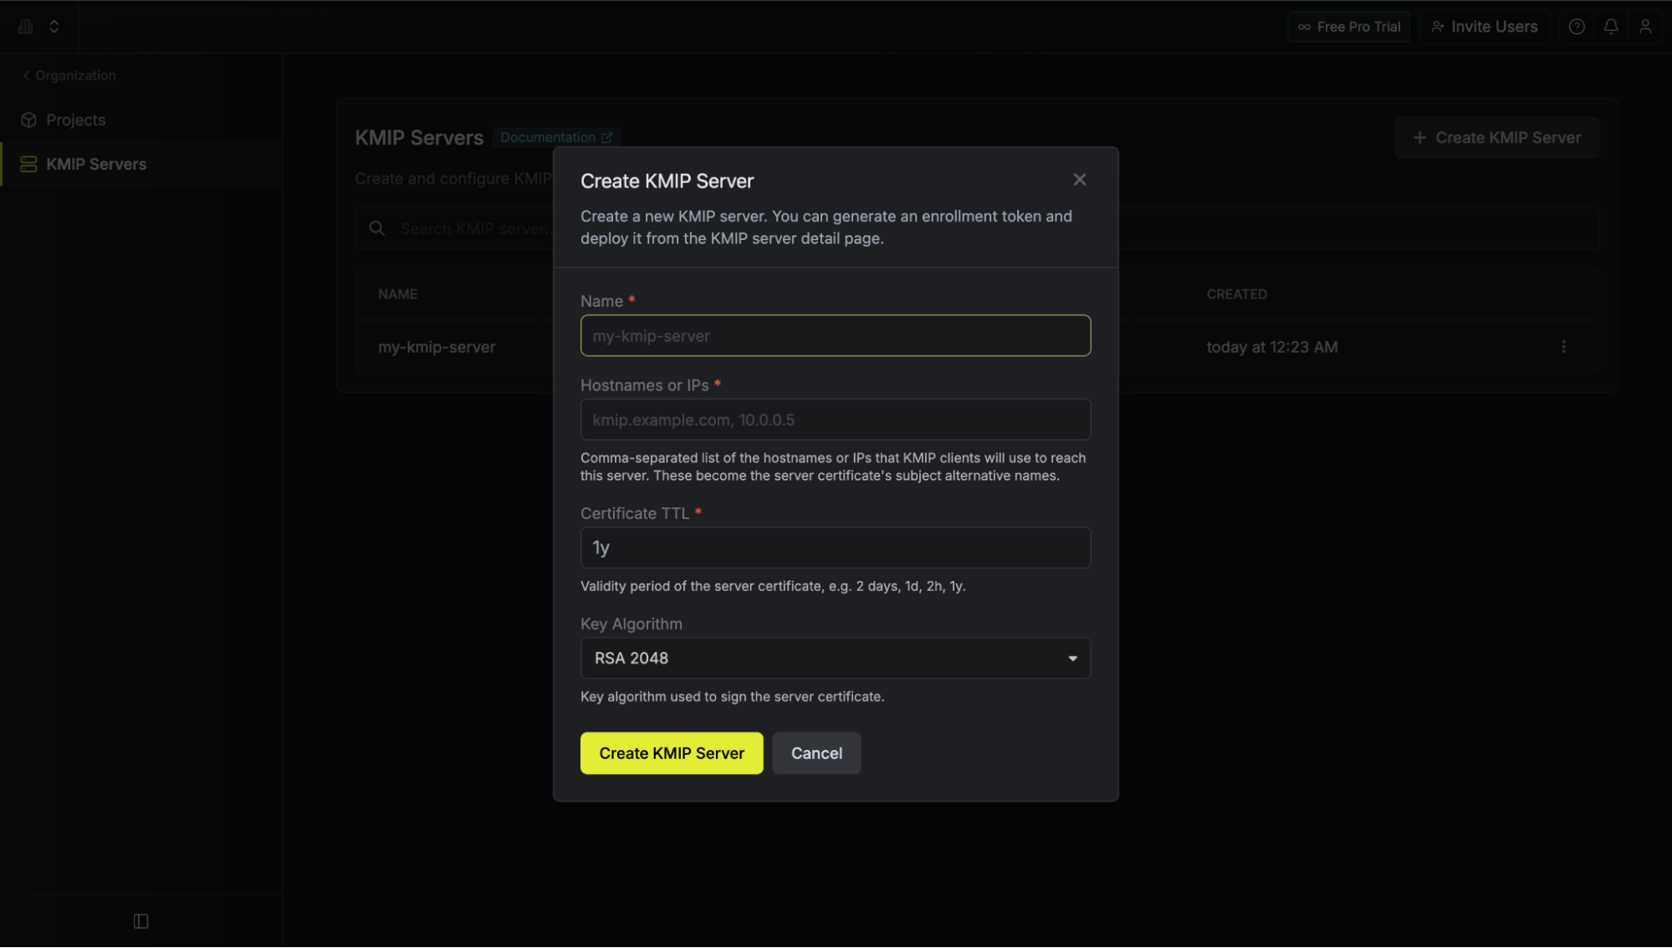Open the notifications bell icon
The height and width of the screenshot is (948, 1672).
click(1610, 27)
